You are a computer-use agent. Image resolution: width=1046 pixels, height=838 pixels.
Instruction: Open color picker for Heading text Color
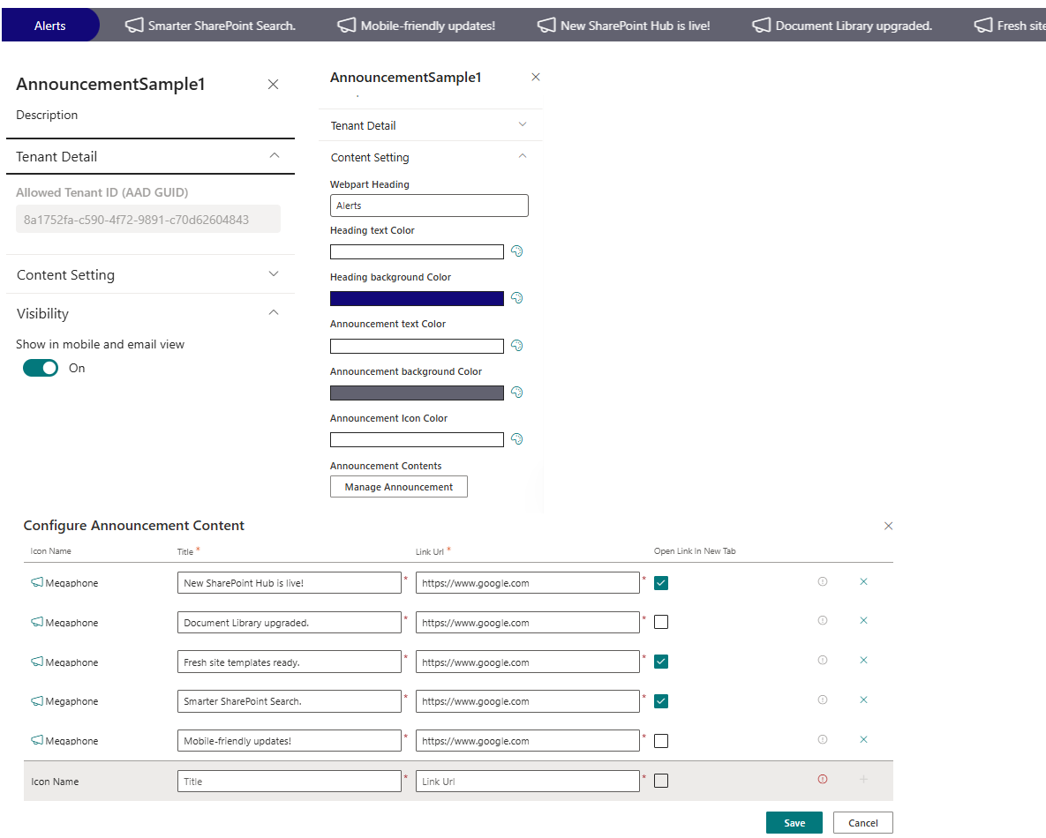(517, 251)
